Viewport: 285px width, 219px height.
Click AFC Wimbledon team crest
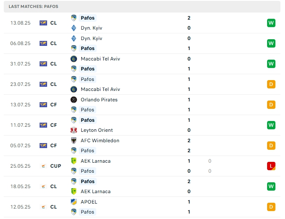74,141
